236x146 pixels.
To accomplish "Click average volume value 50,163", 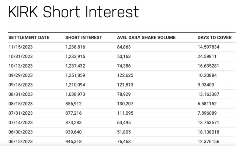I will pyautogui.click(x=124, y=56).
